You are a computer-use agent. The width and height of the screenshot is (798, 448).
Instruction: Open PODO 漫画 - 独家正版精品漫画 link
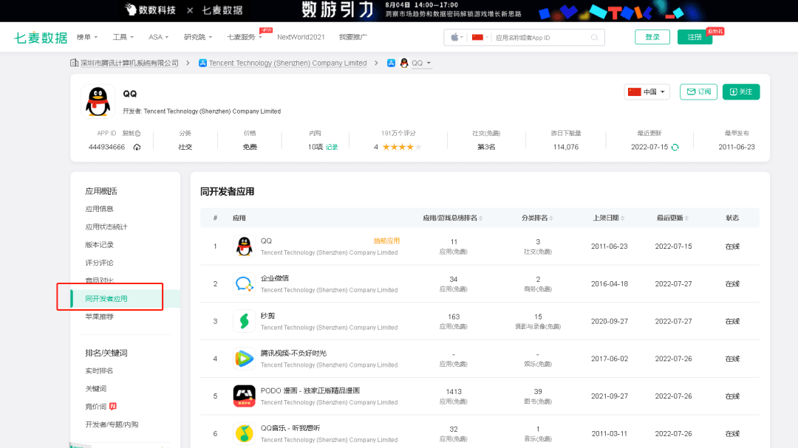pyautogui.click(x=310, y=390)
